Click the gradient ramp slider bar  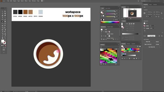130,34
